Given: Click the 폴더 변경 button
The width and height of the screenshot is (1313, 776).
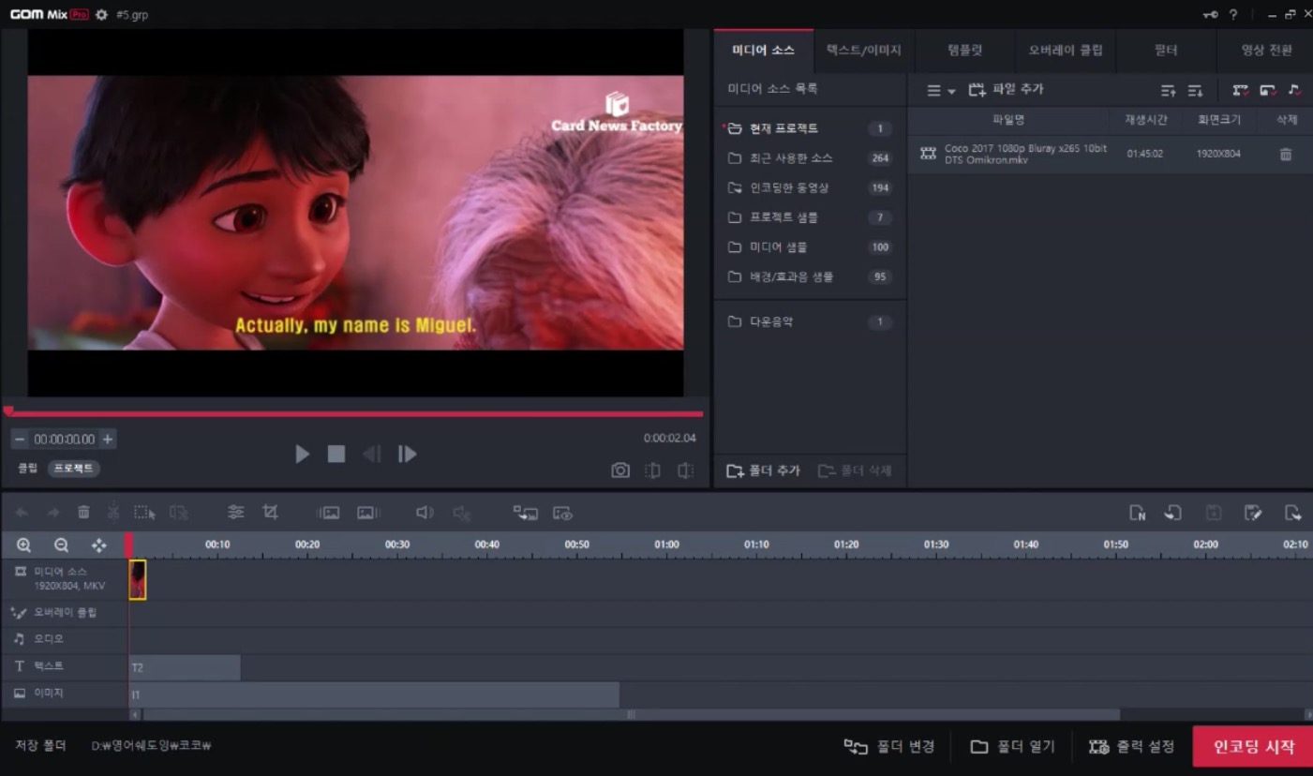Looking at the screenshot, I should (x=889, y=747).
